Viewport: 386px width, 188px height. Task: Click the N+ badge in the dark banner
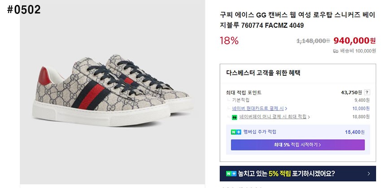click(x=231, y=173)
